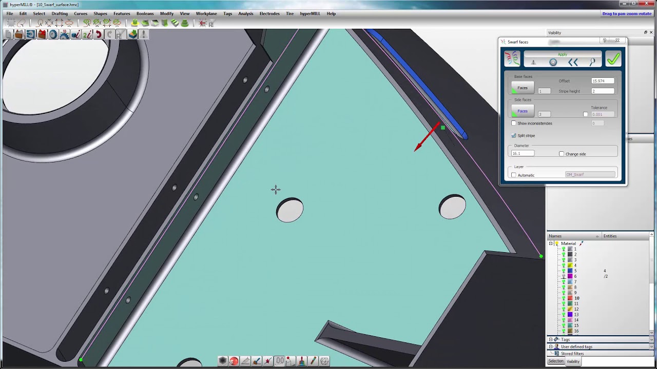Click the entity info i icon
Image resolution: width=657 pixels, height=369 pixels.
coord(75,34)
